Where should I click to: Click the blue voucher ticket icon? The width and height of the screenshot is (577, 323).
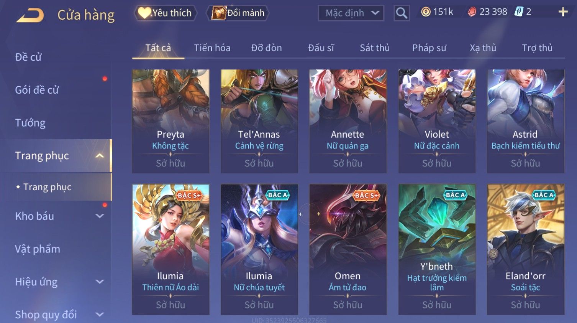click(519, 12)
